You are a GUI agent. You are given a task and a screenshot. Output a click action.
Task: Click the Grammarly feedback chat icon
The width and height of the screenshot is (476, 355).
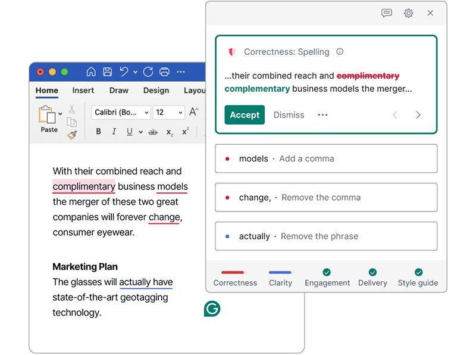pyautogui.click(x=386, y=13)
